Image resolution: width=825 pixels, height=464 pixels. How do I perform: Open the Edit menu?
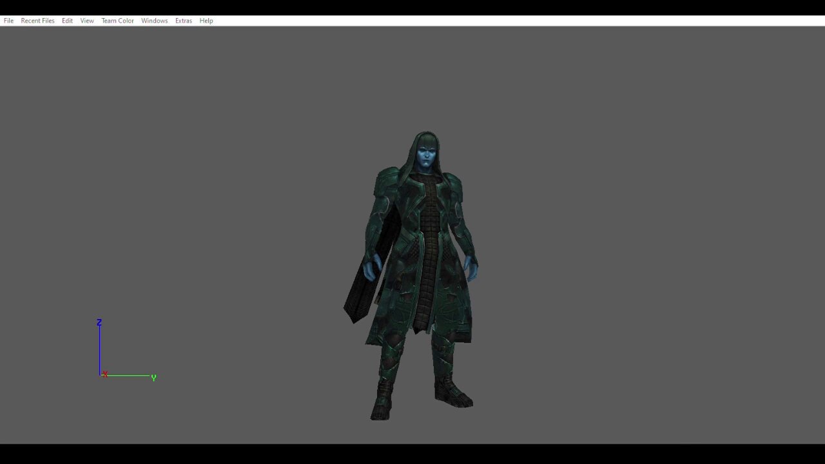(x=67, y=21)
